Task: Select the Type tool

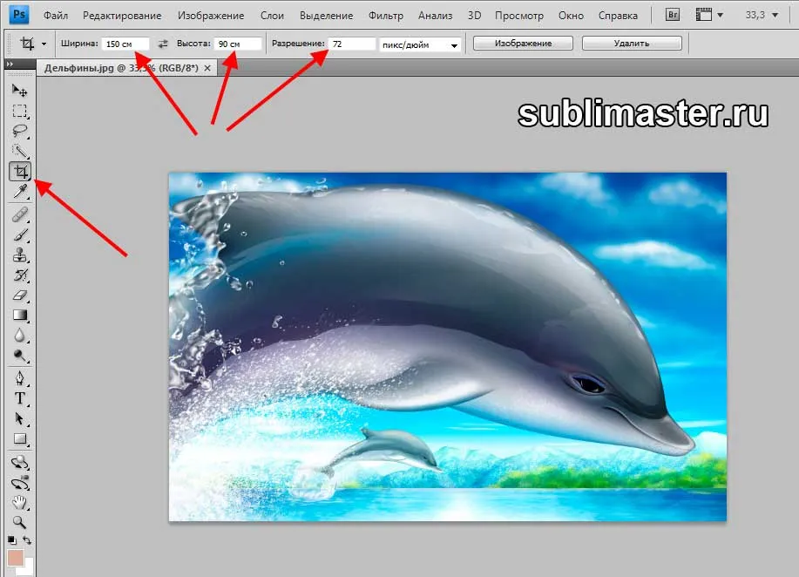Action: 19,398
